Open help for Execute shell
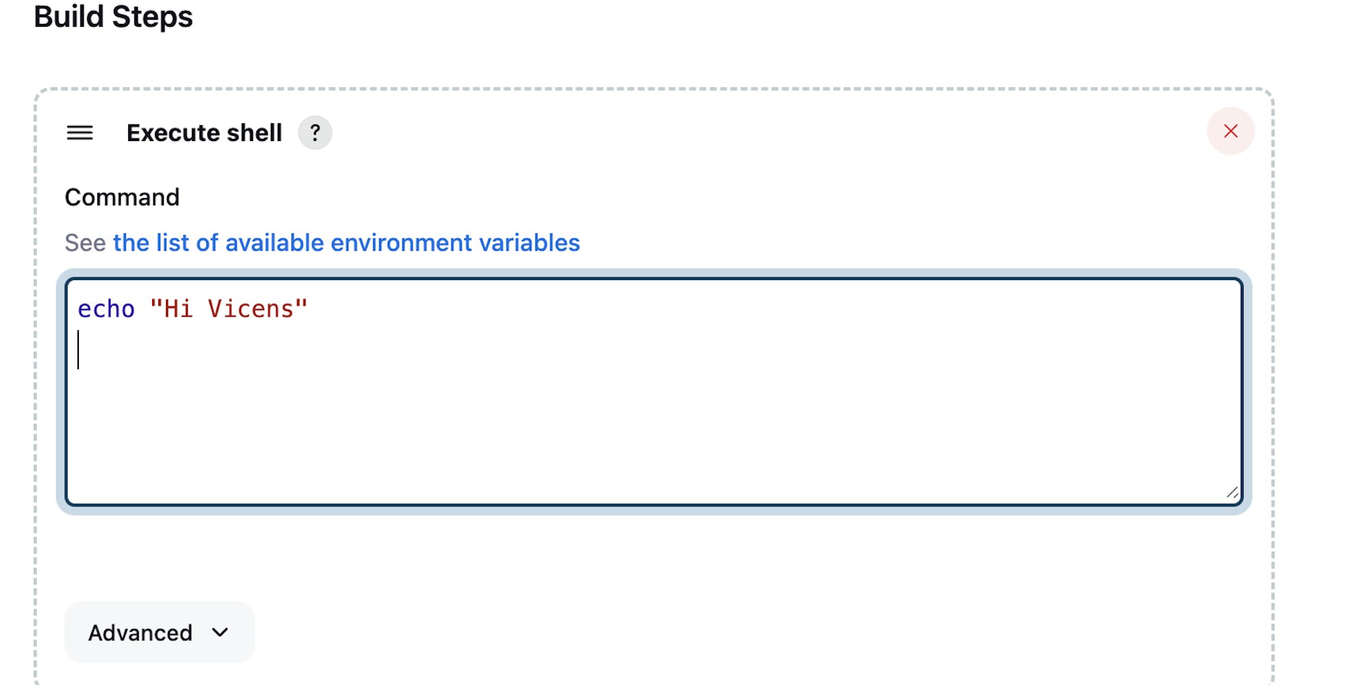This screenshot has height=685, width=1371. point(315,132)
